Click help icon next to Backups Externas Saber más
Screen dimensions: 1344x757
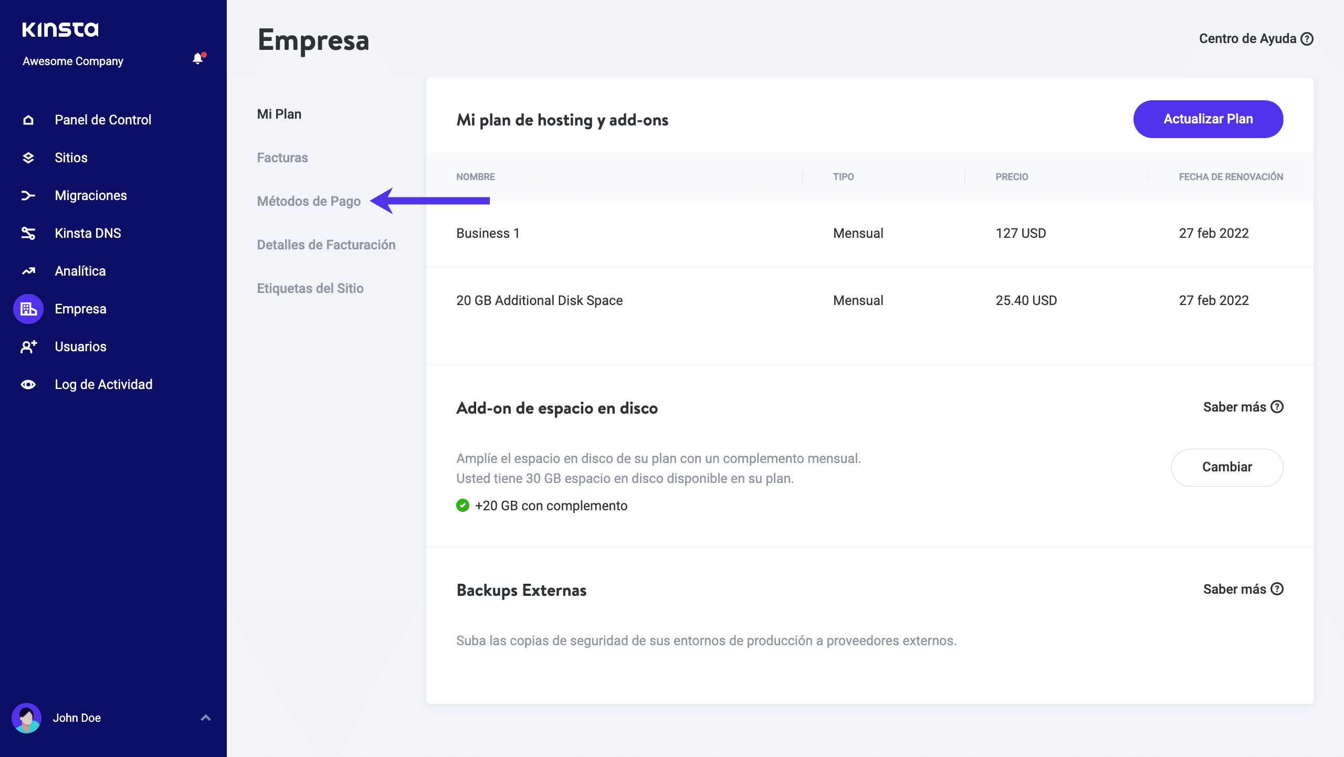pyautogui.click(x=1277, y=589)
